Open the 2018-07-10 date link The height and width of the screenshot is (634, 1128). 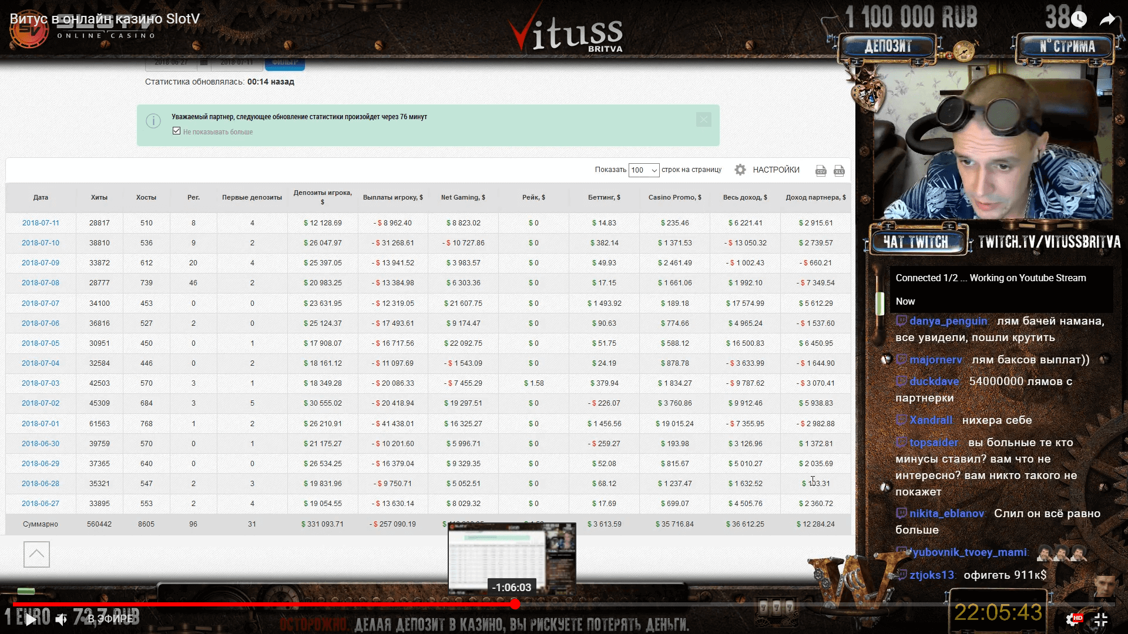pos(41,243)
